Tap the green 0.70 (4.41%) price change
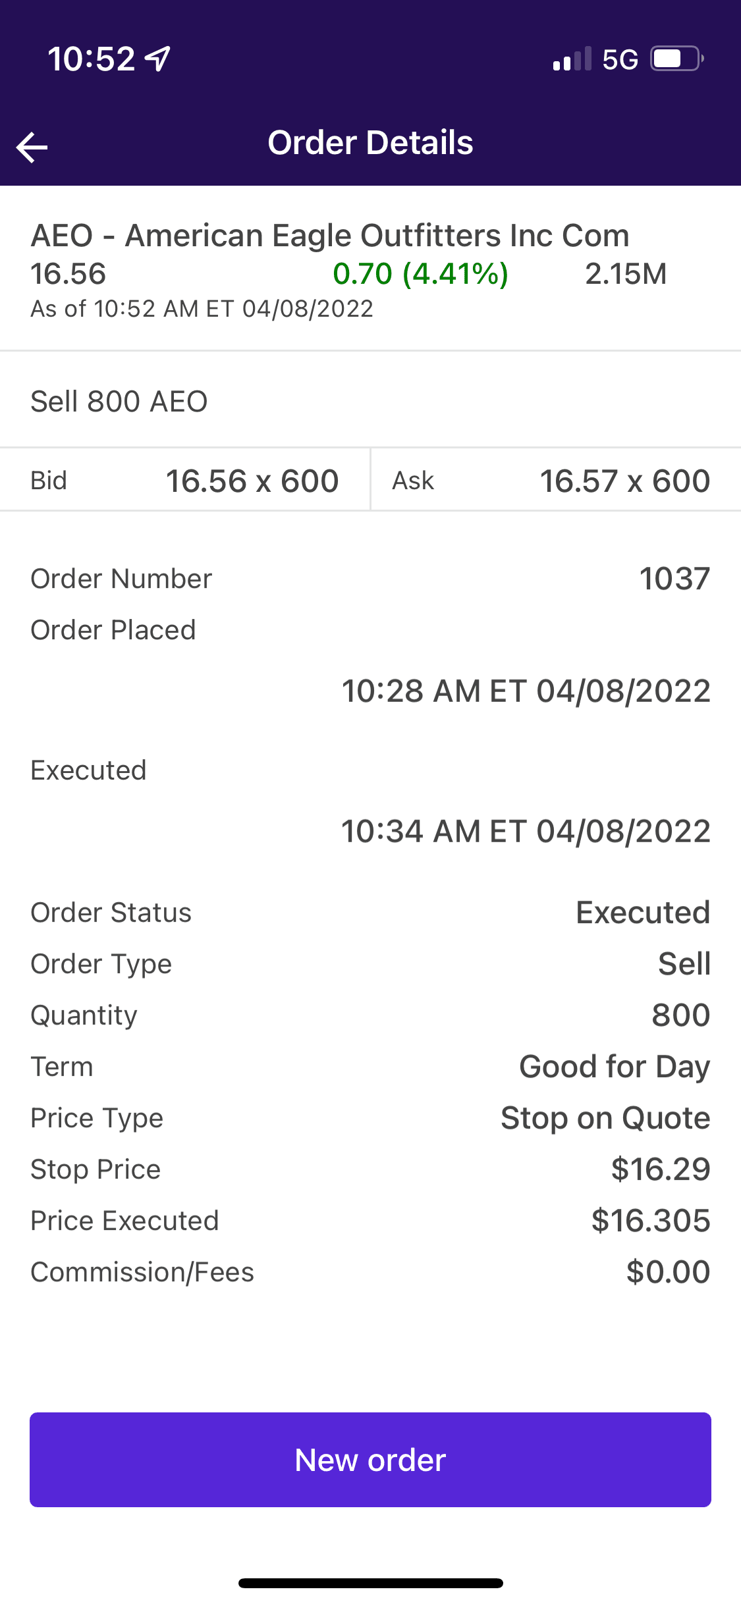 coord(420,274)
